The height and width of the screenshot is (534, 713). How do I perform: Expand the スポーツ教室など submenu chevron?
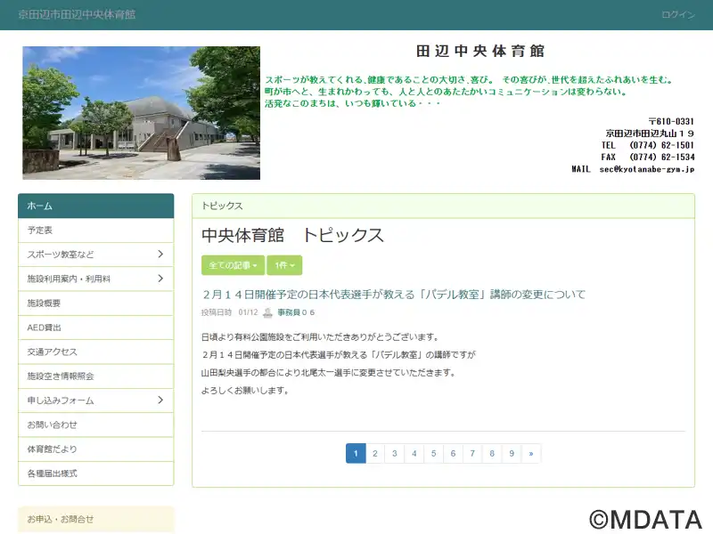(160, 255)
